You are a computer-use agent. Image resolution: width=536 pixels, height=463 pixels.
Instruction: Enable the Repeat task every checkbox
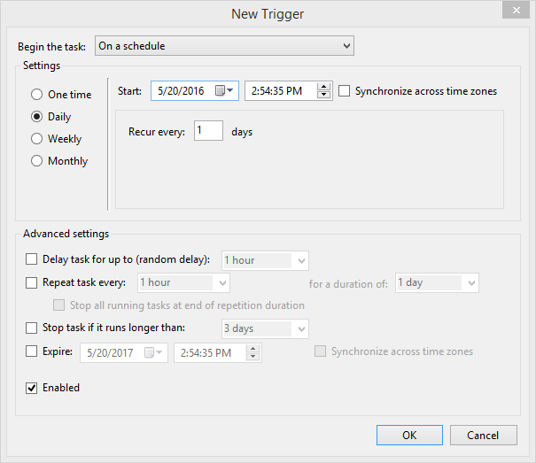tap(31, 282)
